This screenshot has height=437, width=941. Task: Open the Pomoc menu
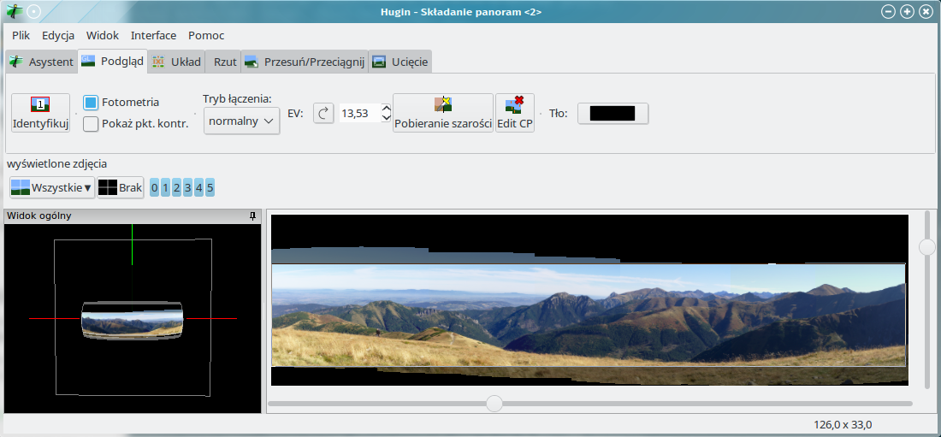206,35
